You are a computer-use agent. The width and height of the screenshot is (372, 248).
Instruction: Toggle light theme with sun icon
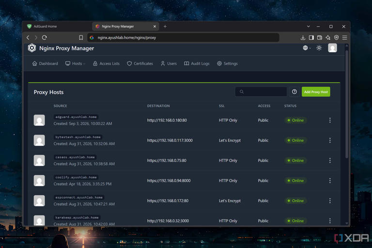[x=319, y=48]
